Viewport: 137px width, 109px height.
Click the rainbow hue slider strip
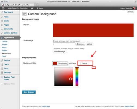pos(77,77)
